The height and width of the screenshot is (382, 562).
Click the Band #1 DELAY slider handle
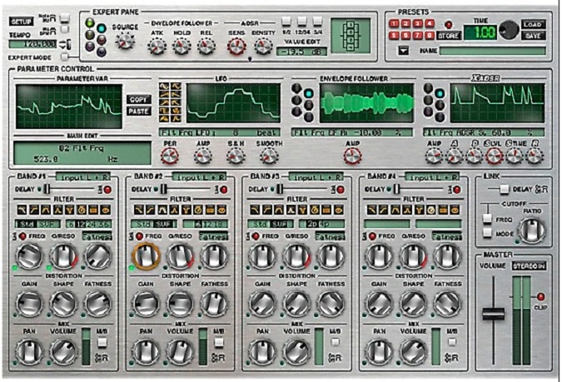(47, 189)
